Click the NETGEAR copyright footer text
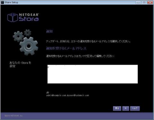 click(14, 116)
